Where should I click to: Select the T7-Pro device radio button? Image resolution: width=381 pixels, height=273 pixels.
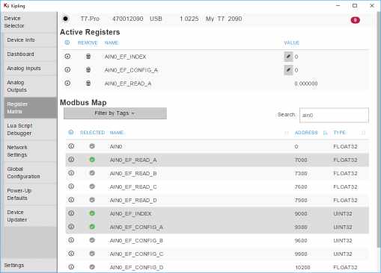[65, 19]
